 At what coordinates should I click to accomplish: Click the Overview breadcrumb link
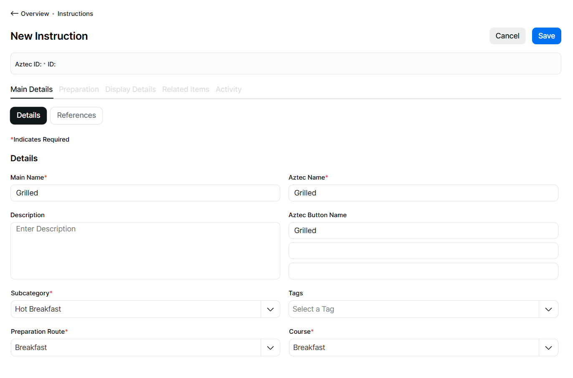point(35,14)
